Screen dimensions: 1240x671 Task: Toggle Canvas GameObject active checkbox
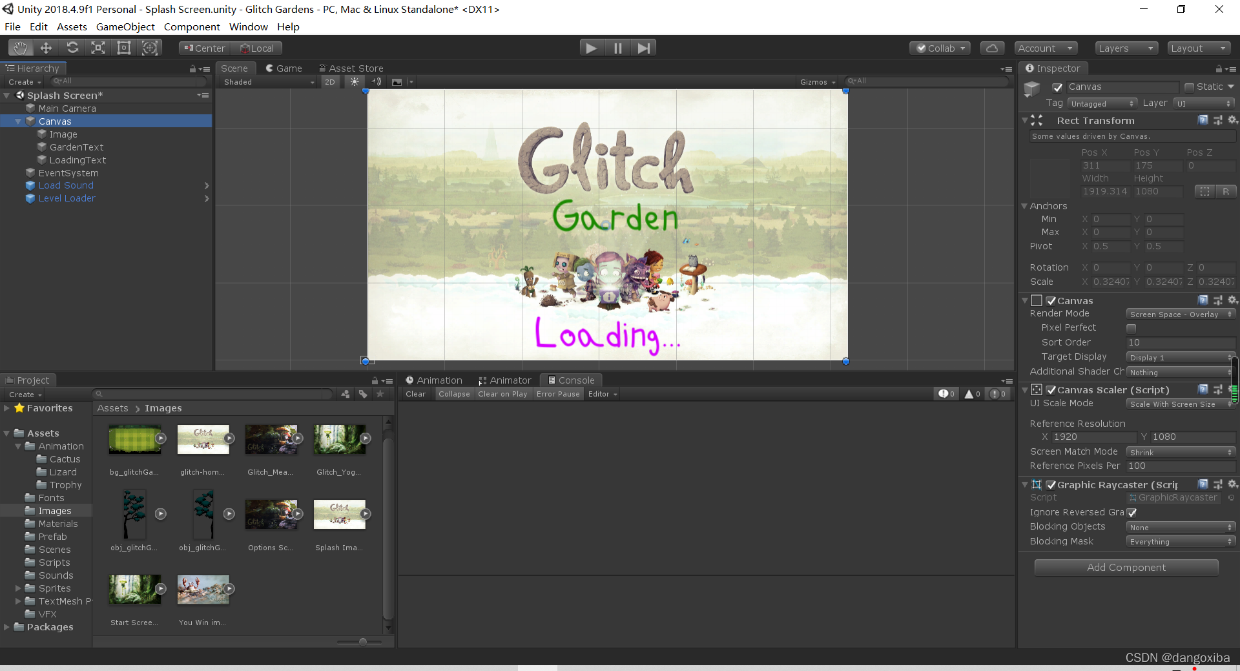pos(1057,87)
